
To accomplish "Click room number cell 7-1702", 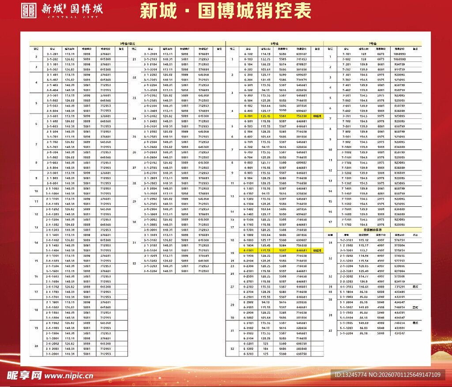I will [x=347, y=224].
